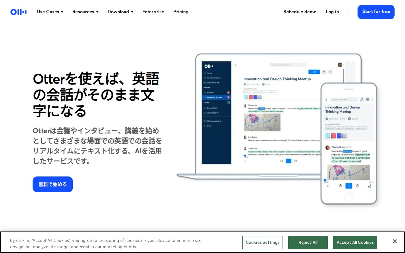Click the play icon in phone mockup

349,186
